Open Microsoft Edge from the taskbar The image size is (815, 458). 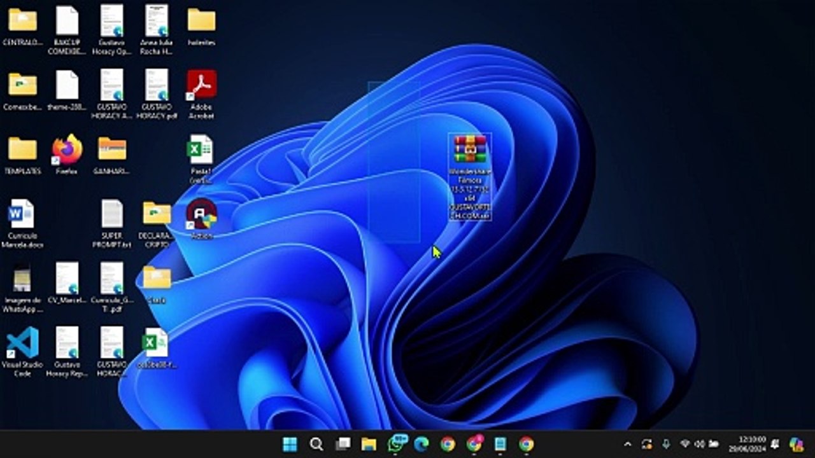click(x=421, y=444)
